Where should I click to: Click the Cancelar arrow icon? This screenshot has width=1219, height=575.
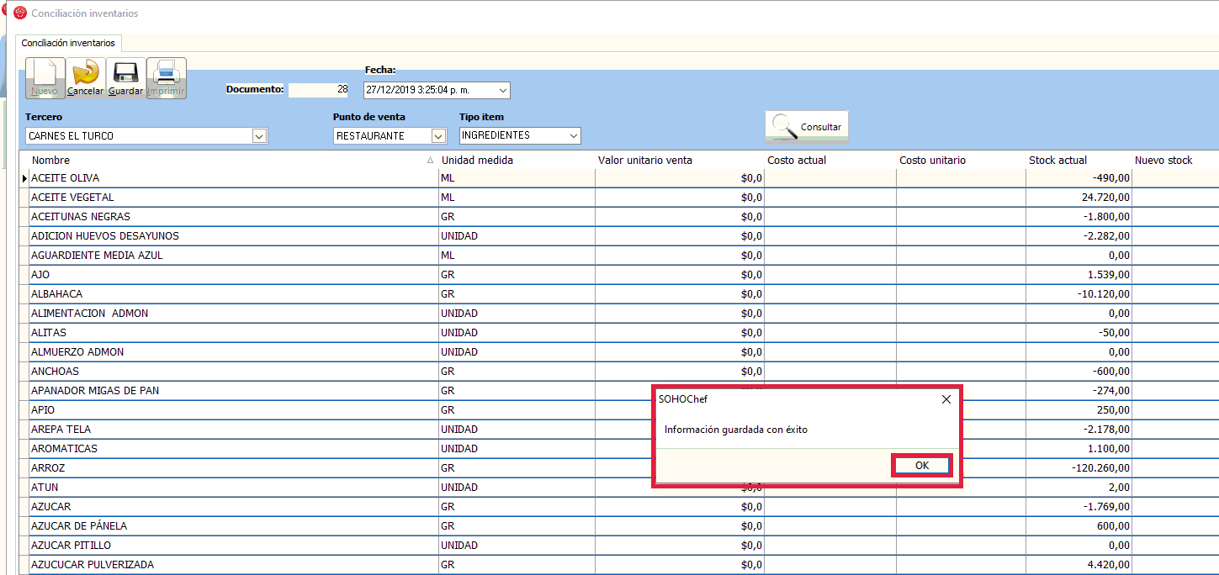pos(85,77)
